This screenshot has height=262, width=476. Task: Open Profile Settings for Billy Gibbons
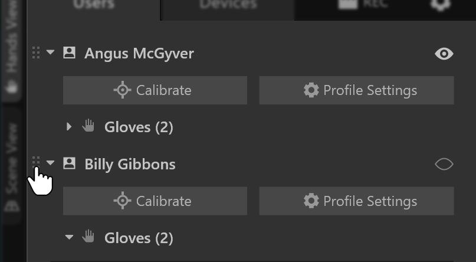[x=356, y=201]
